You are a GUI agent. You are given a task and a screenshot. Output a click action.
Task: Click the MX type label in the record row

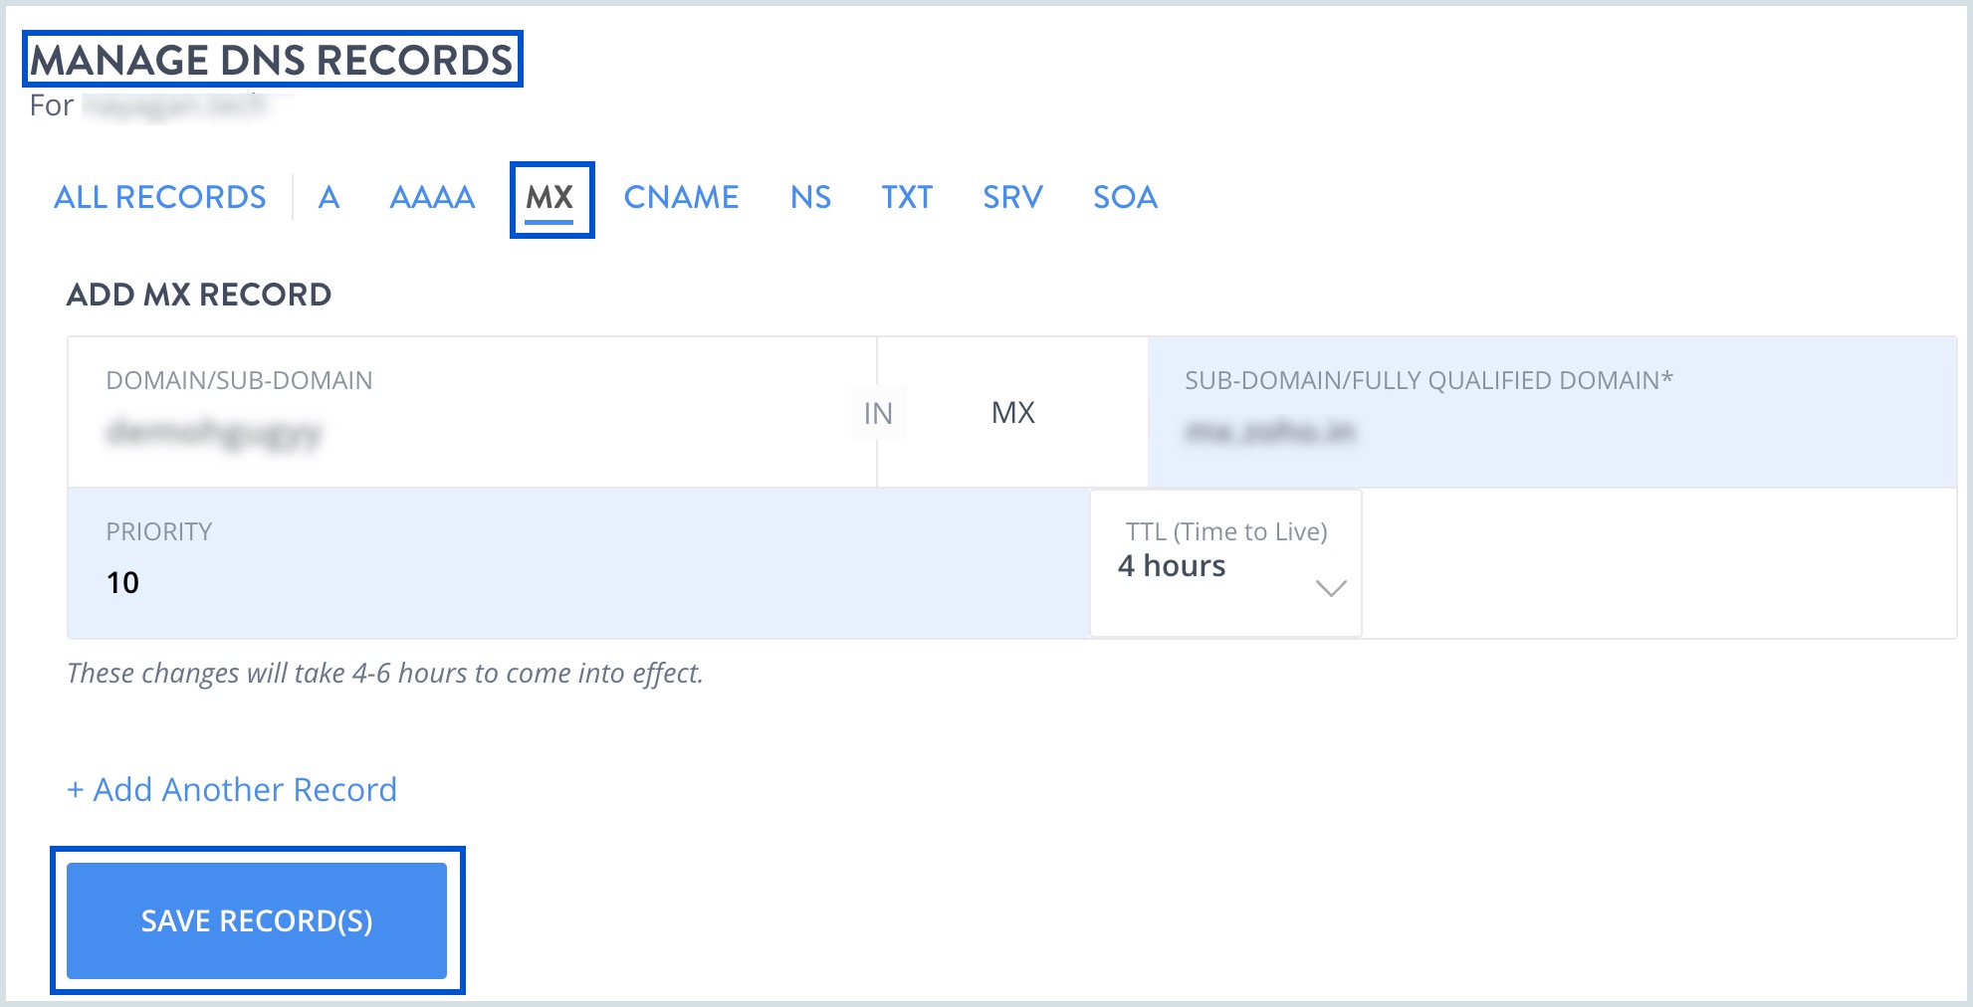click(x=1012, y=413)
